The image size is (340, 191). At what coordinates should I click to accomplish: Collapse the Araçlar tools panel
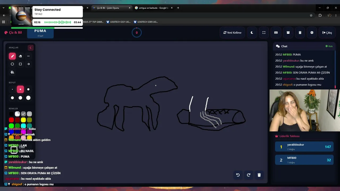pos(31,48)
